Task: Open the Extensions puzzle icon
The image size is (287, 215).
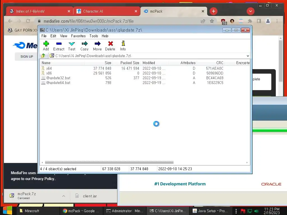Action: [x=250, y=21]
